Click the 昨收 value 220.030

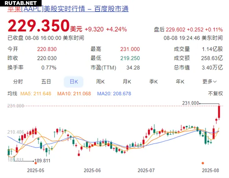click(47, 58)
